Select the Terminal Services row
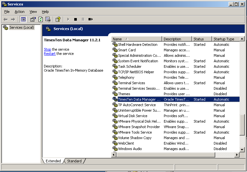The width and height of the screenshot is (247, 172). pos(175,83)
